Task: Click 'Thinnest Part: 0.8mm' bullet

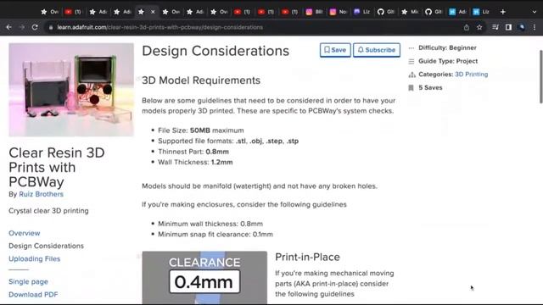Action: pos(193,152)
